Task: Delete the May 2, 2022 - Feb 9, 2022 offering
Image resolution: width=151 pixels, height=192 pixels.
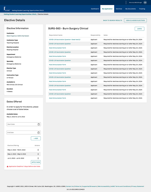Action: (x=38, y=150)
